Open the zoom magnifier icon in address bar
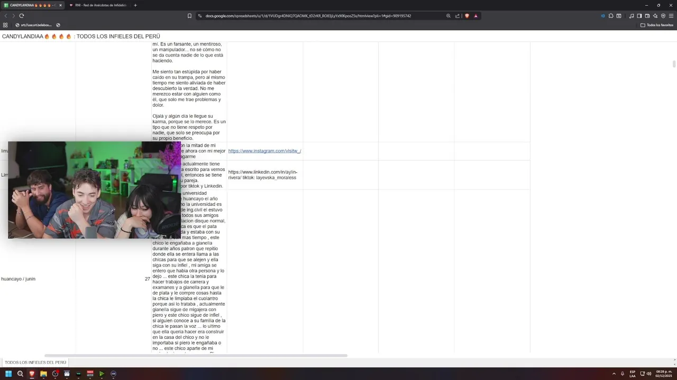 (x=449, y=16)
